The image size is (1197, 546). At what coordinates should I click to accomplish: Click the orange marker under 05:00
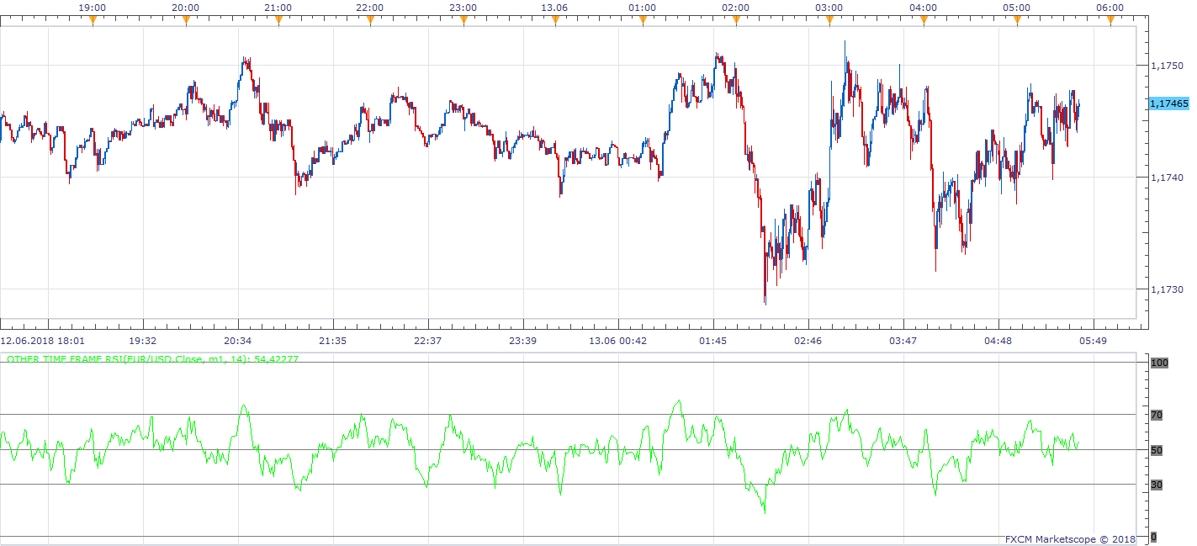pyautogui.click(x=1017, y=22)
